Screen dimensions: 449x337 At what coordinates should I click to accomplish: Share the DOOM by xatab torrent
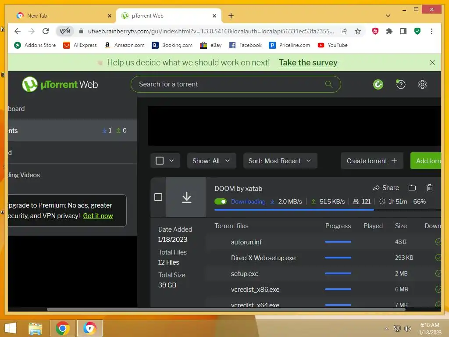(x=386, y=188)
